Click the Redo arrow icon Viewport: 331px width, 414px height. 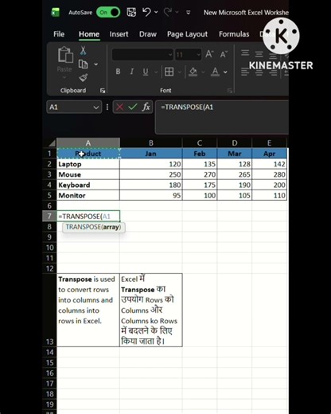(x=168, y=12)
